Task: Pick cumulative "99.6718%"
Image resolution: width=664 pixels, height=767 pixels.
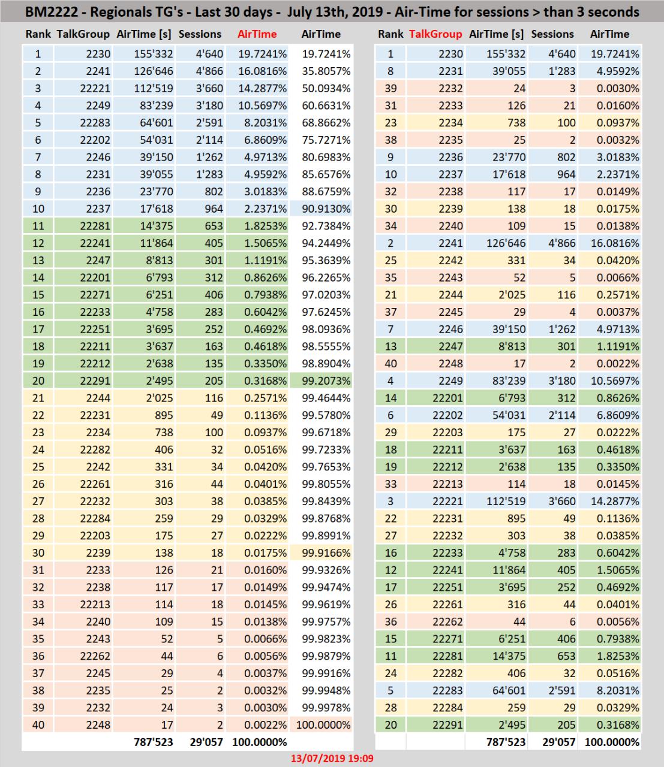Action: (322, 433)
